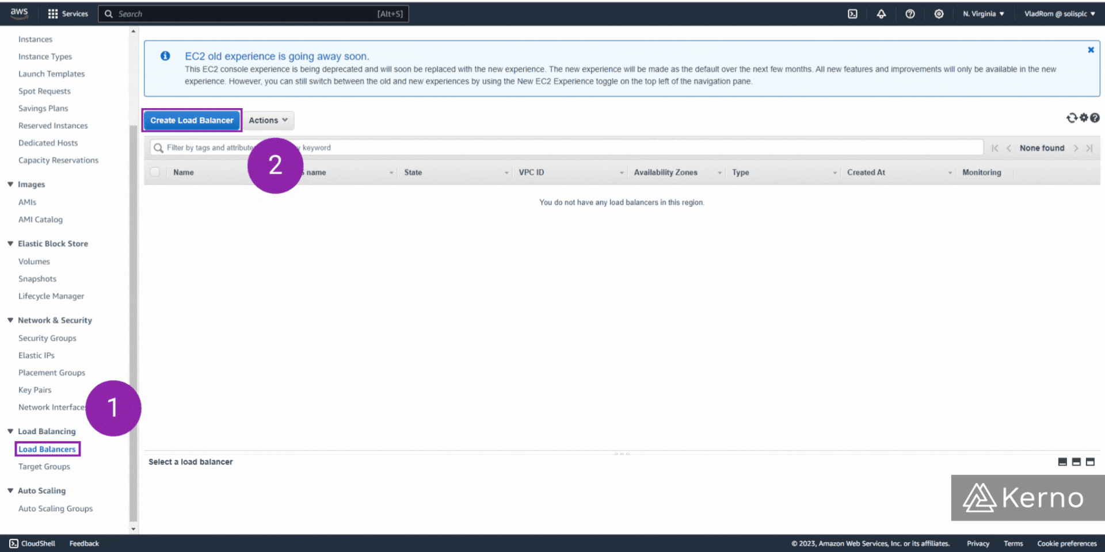Open the settings gear in the top bar
Screen dimensions: 1105x552
click(939, 14)
